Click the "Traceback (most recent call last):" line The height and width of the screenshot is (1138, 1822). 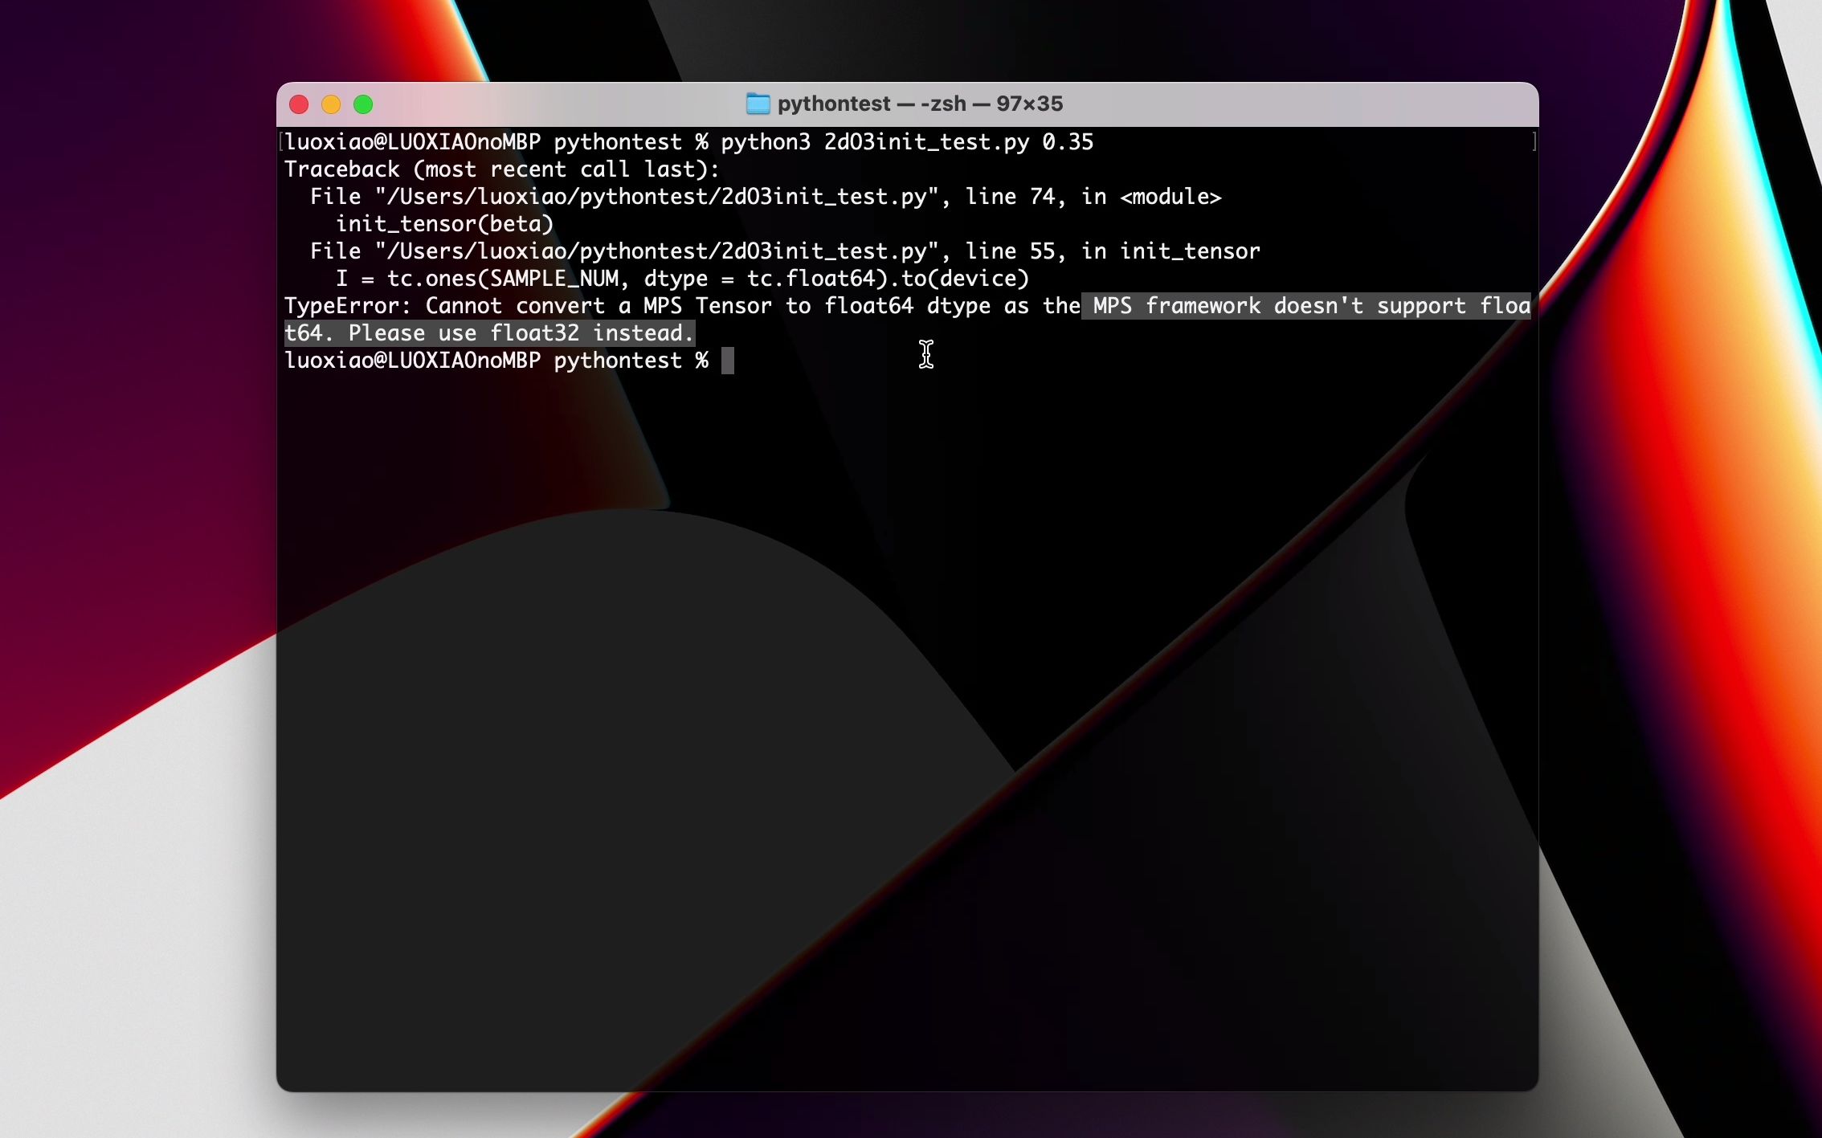[x=501, y=169]
